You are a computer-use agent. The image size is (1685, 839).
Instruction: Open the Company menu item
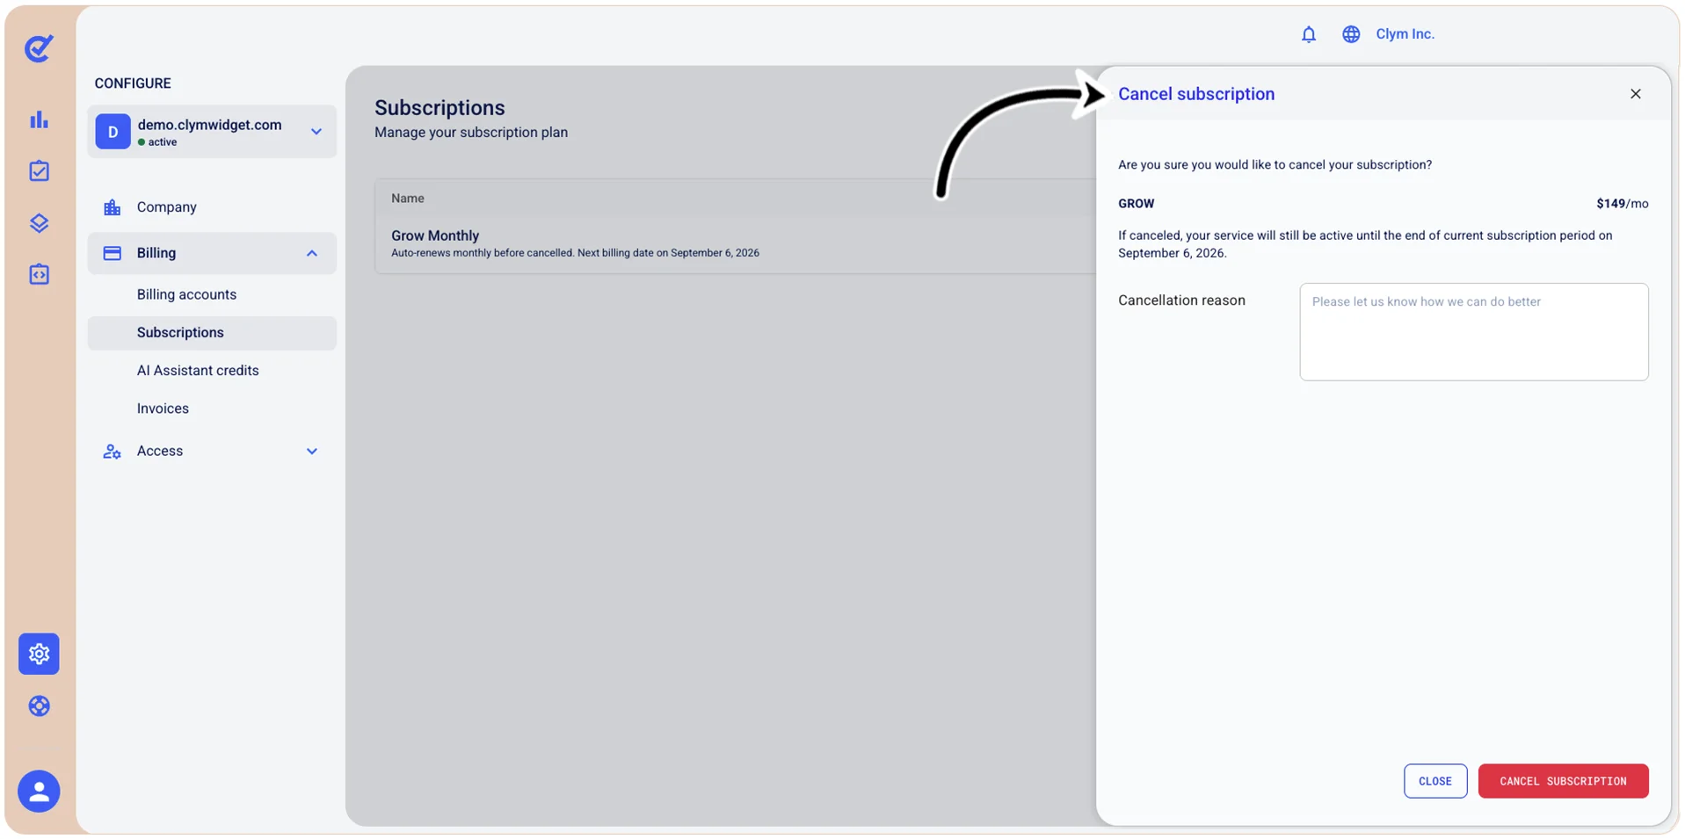pyautogui.click(x=212, y=207)
